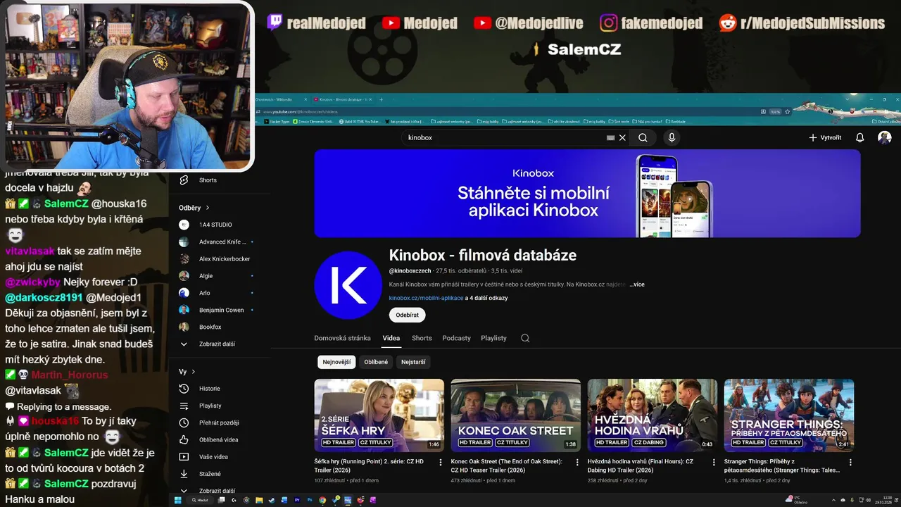Viewport: 901px width, 507px height.
Task: Open Premiere Pro from the taskbar
Action: tap(297, 500)
